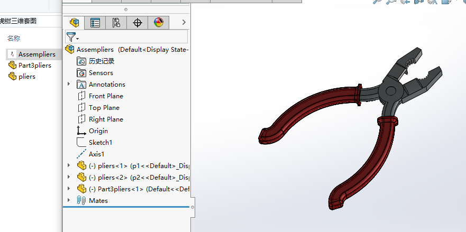The height and width of the screenshot is (232, 466).
Task: Select the Part3pliers file in explorer
Action: coord(35,66)
